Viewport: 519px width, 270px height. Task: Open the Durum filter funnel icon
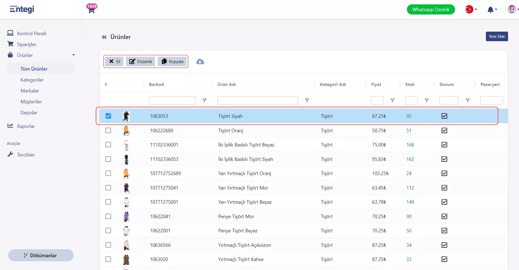click(x=468, y=100)
